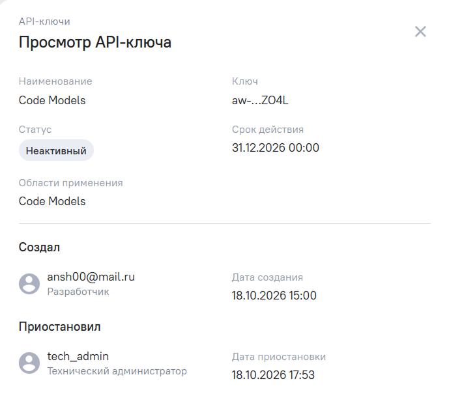Click the API-ключи breadcrumb
The image size is (449, 418).
pyautogui.click(x=44, y=21)
